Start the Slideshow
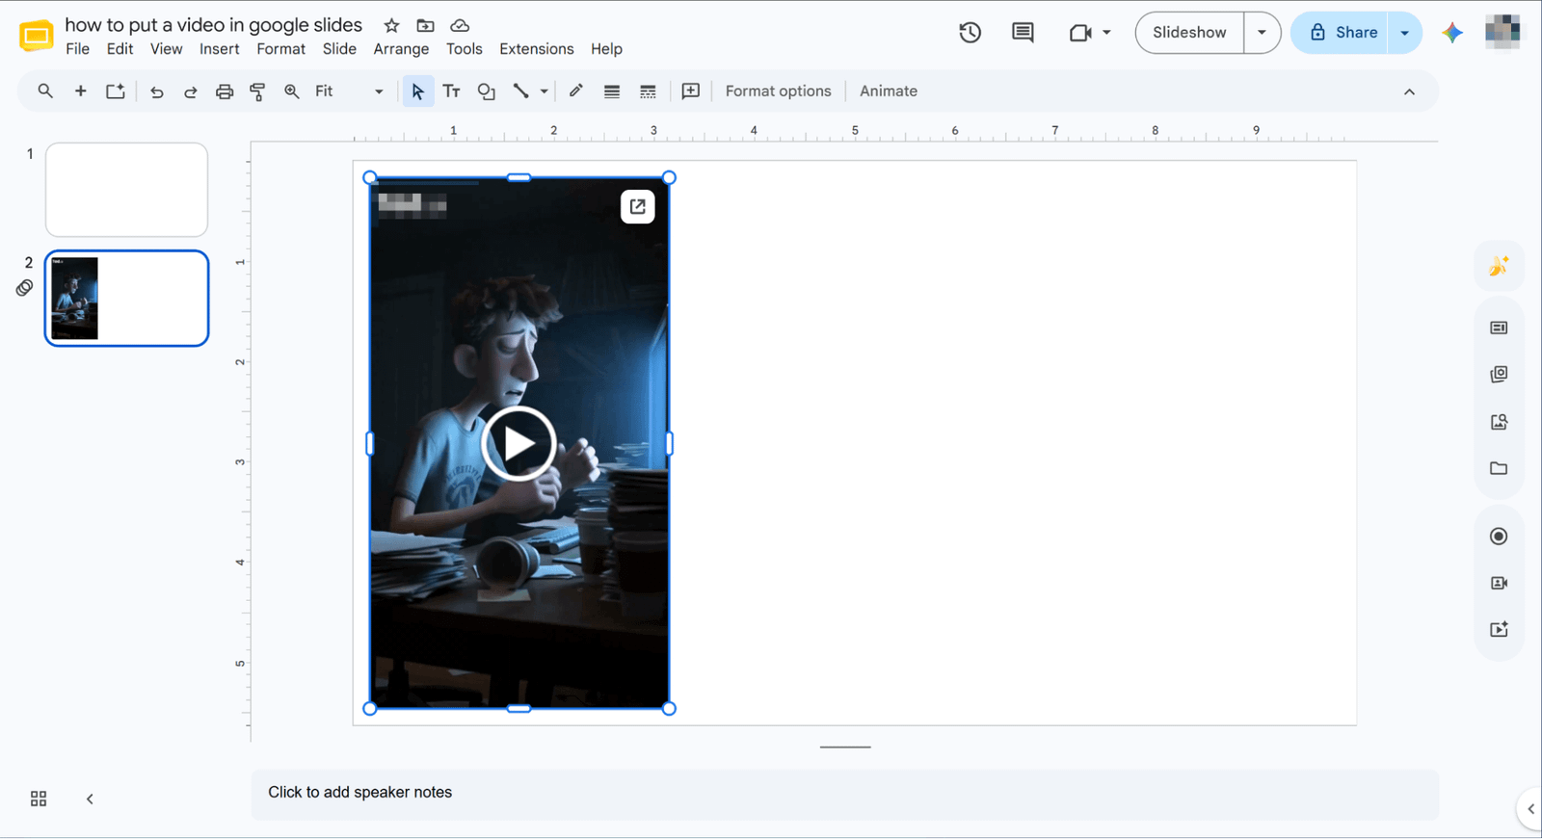 tap(1189, 33)
